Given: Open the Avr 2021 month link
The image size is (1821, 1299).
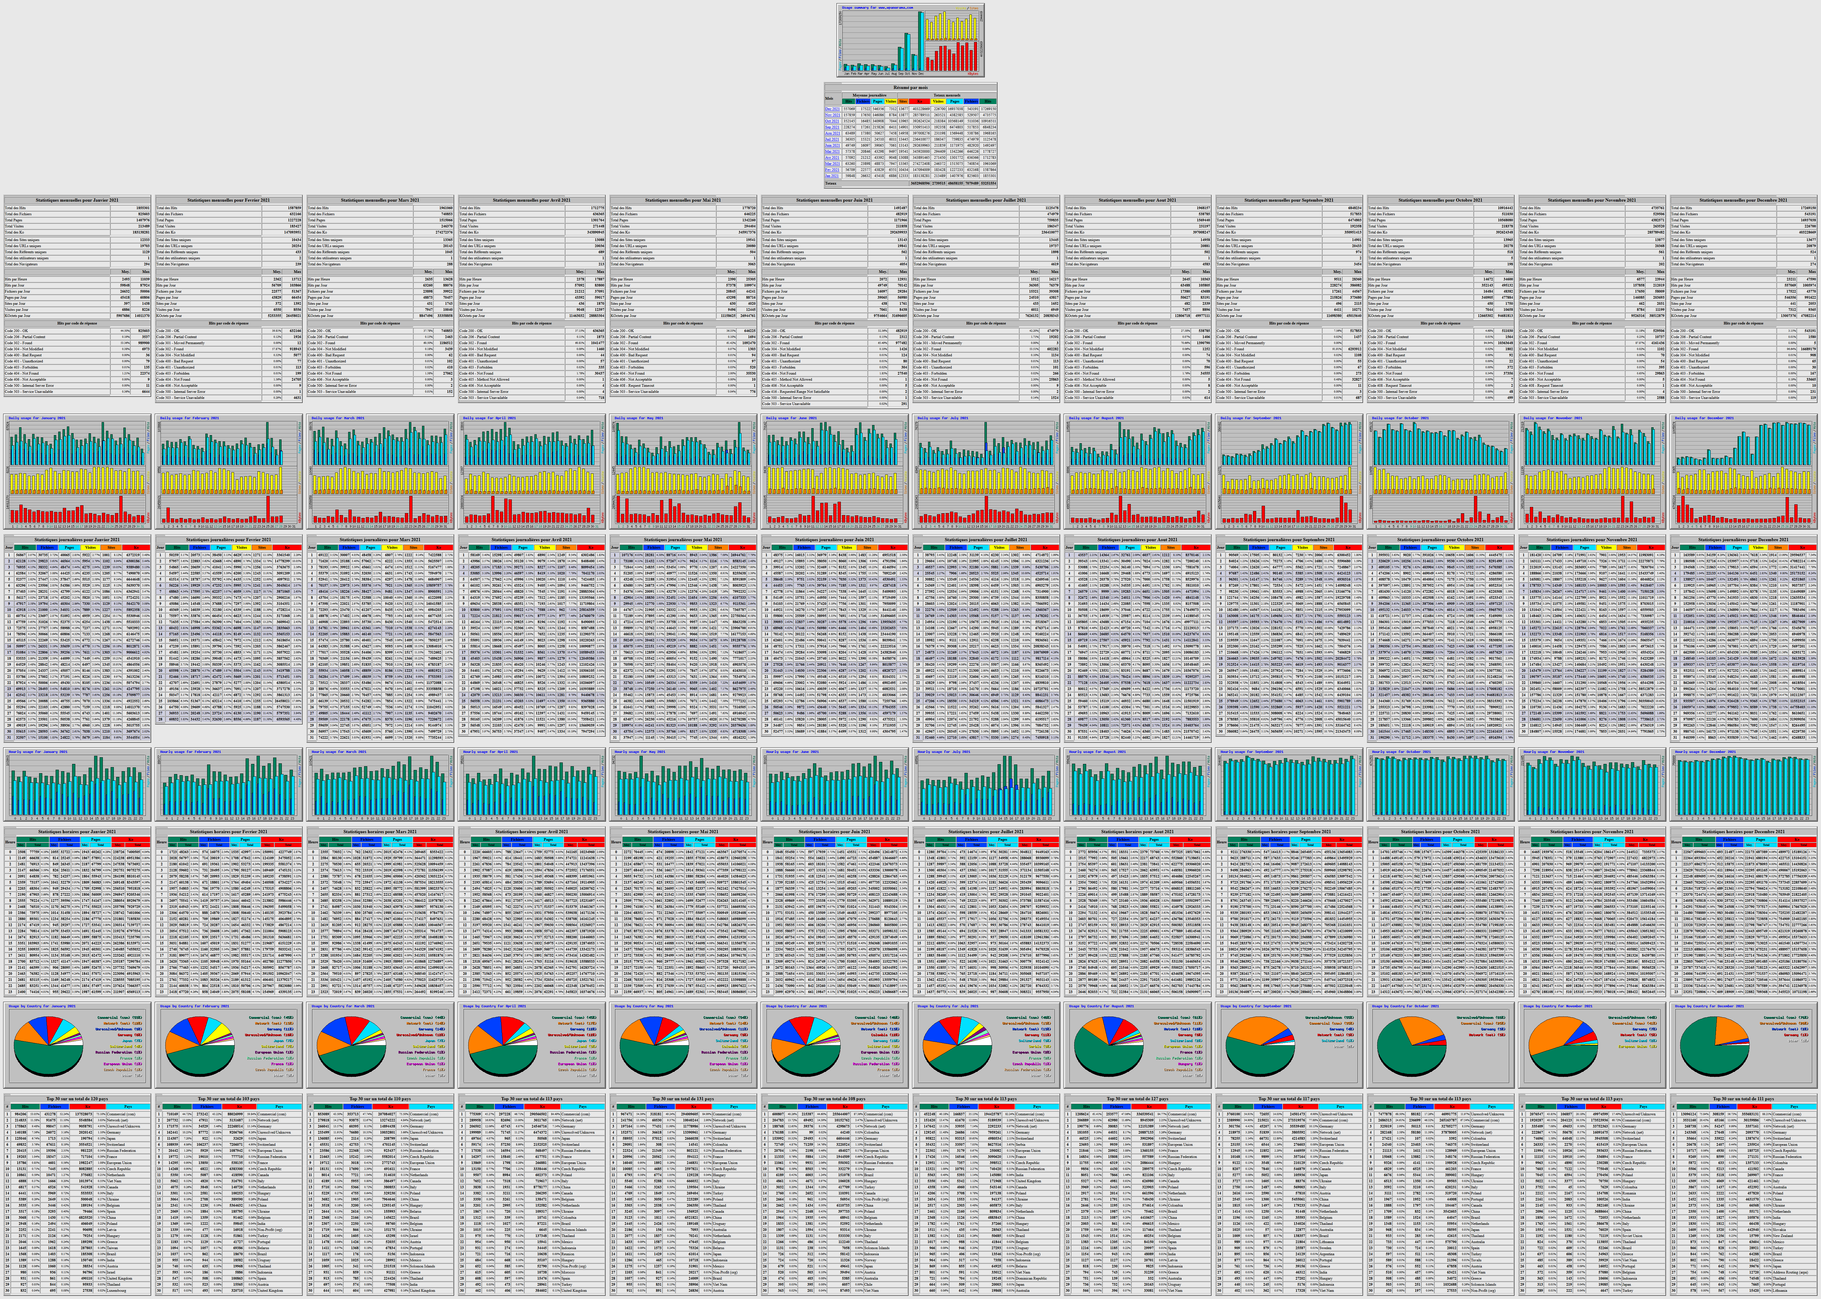Looking at the screenshot, I should [832, 158].
